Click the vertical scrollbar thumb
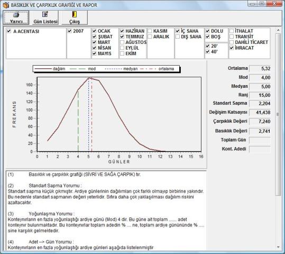 278,114
